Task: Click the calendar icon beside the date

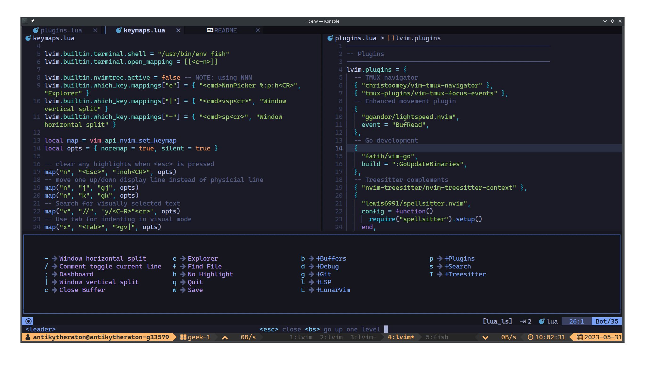Action: pyautogui.click(x=580, y=337)
